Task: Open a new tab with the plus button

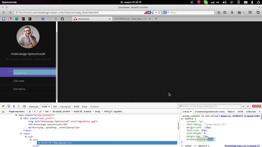Action: [x=156, y=19]
